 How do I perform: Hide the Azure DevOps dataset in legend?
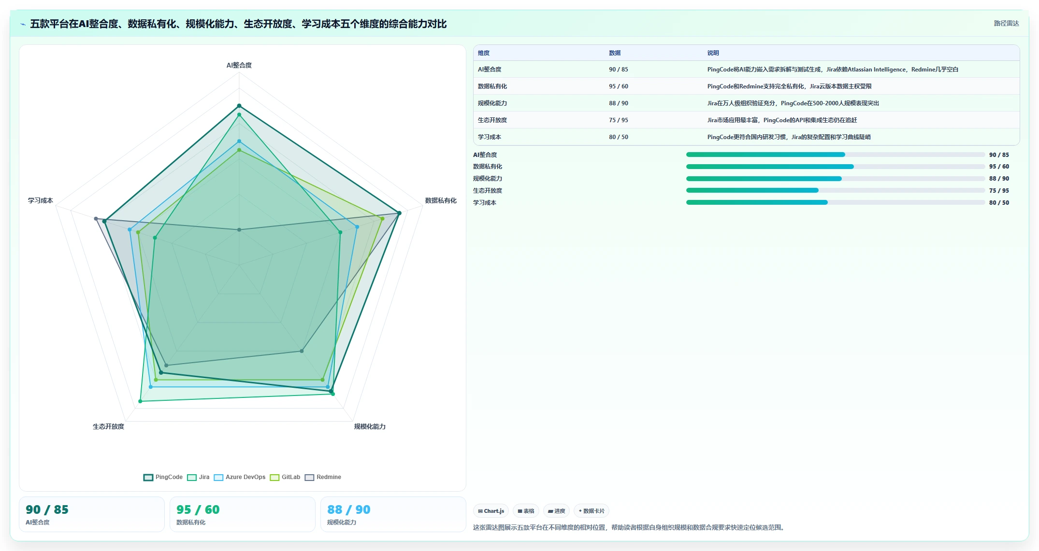[240, 477]
